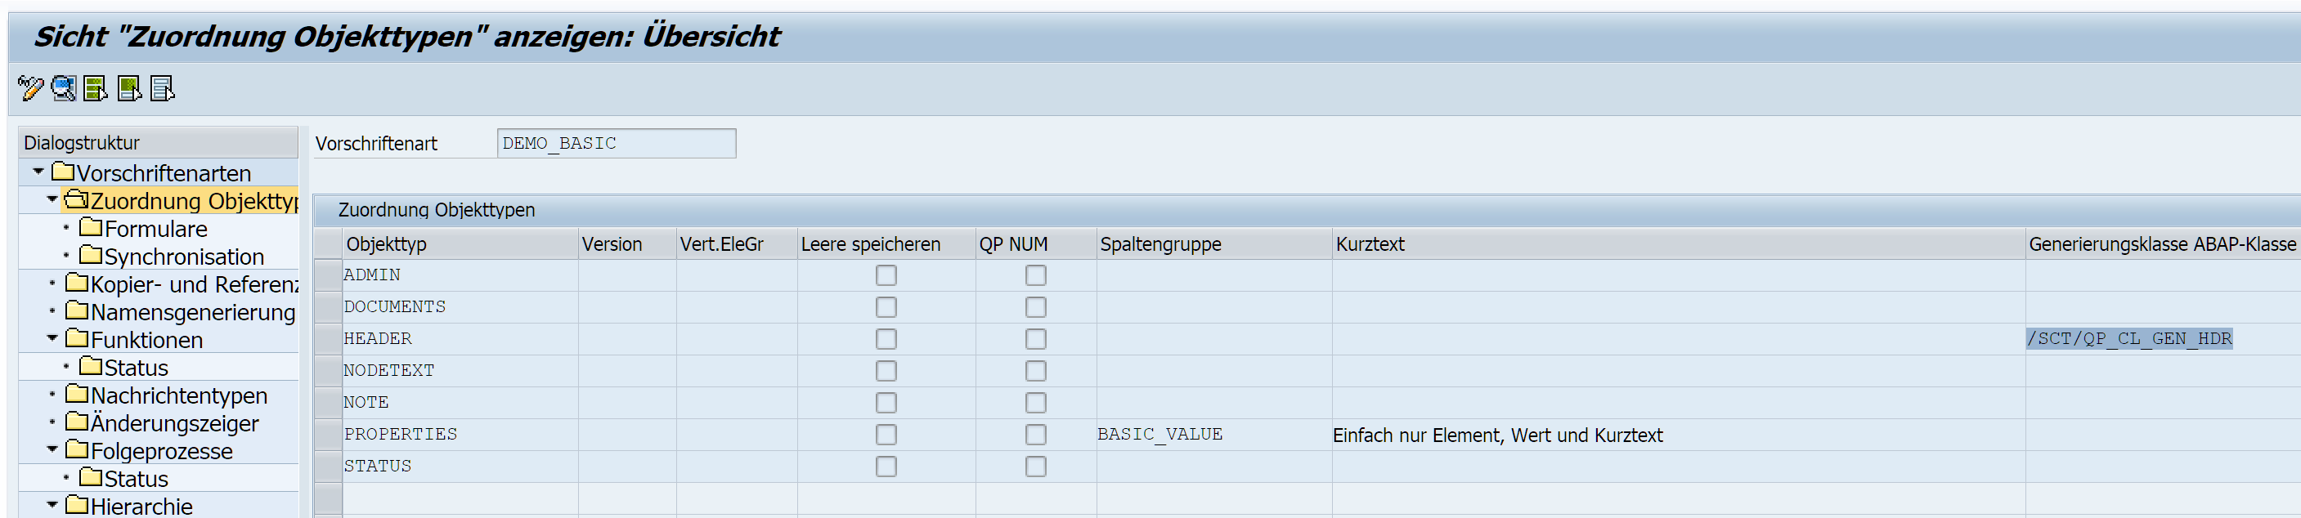Click the Select Block toolbar icon
Viewport: 2301px width, 518px height.
128,88
